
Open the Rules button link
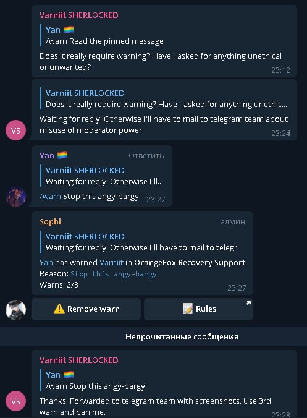198,309
